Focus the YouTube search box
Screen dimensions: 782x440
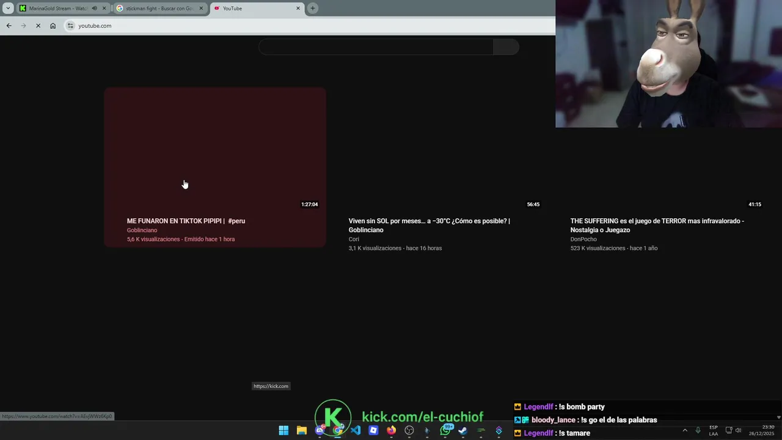376,47
